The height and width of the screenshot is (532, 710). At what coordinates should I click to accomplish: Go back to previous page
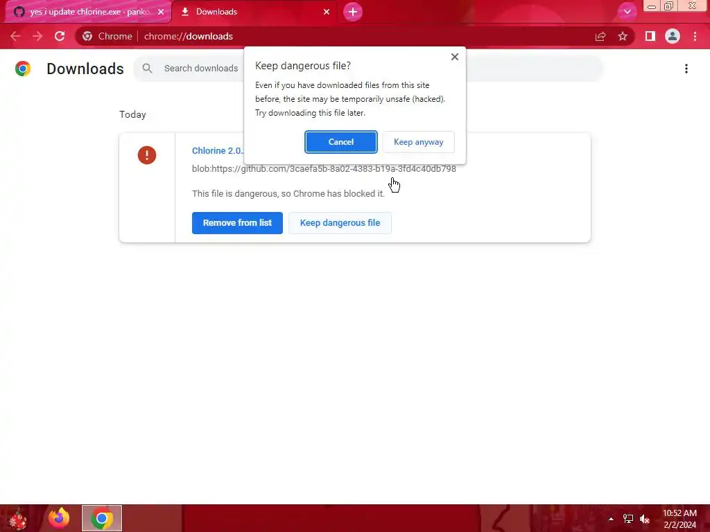pyautogui.click(x=15, y=36)
